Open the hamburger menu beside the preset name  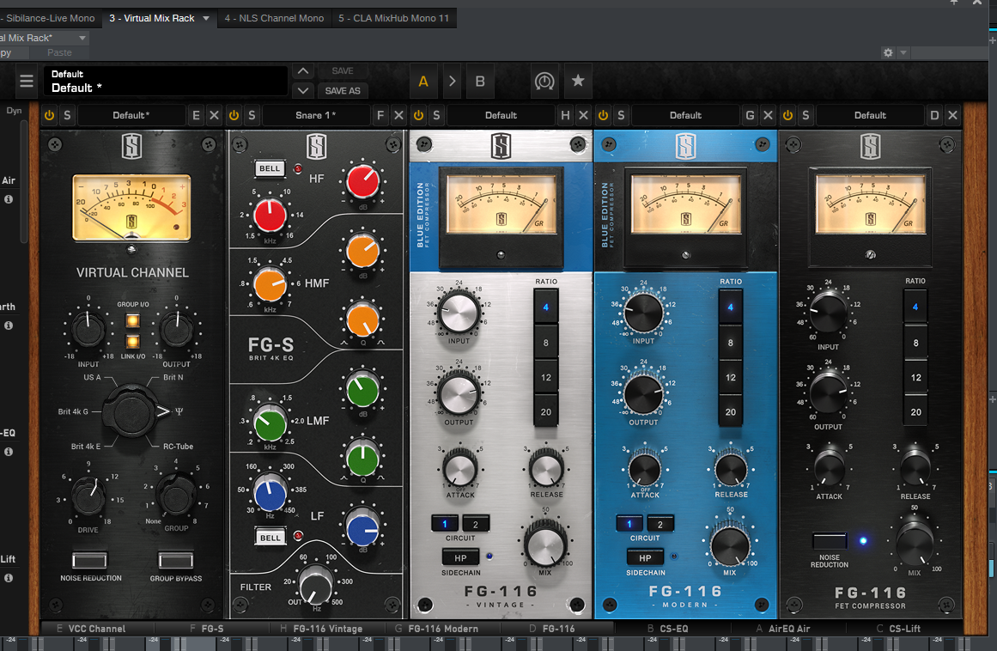pyautogui.click(x=26, y=81)
